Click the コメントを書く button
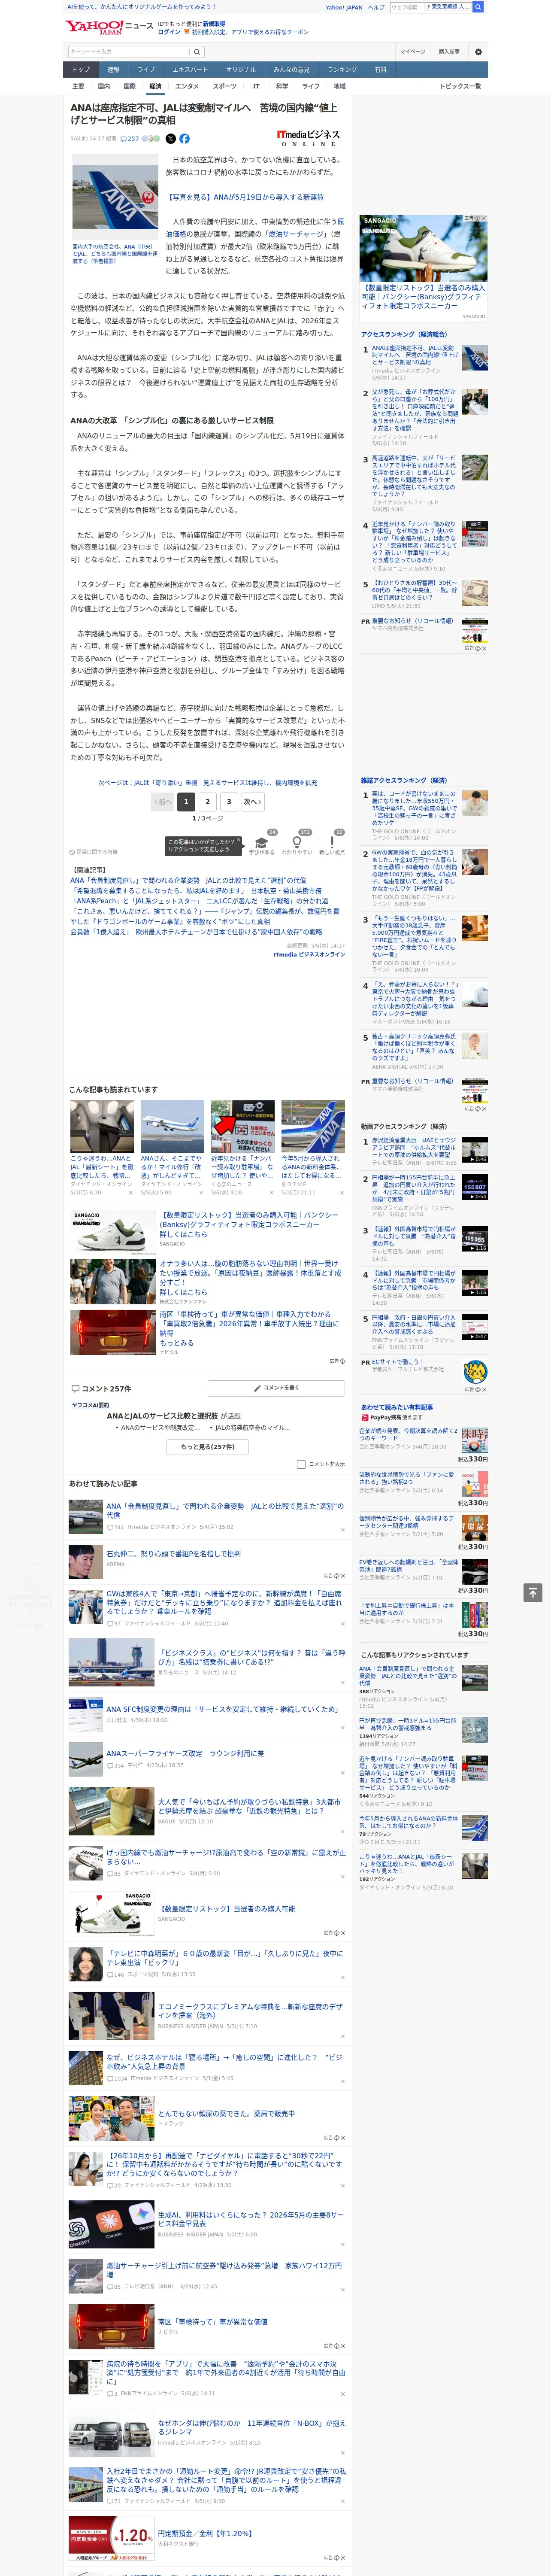This screenshot has height=2576, width=551. coord(277,1388)
